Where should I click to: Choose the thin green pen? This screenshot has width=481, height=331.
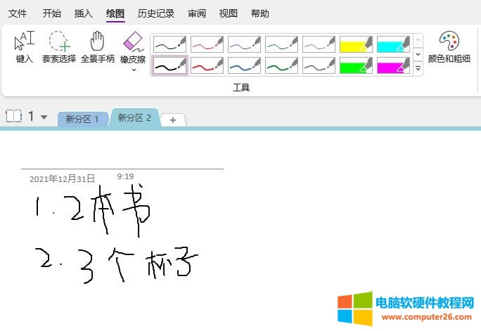[x=281, y=44]
